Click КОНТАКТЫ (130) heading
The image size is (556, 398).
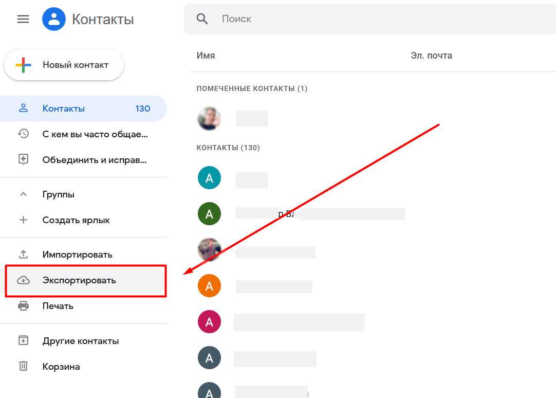(x=228, y=148)
